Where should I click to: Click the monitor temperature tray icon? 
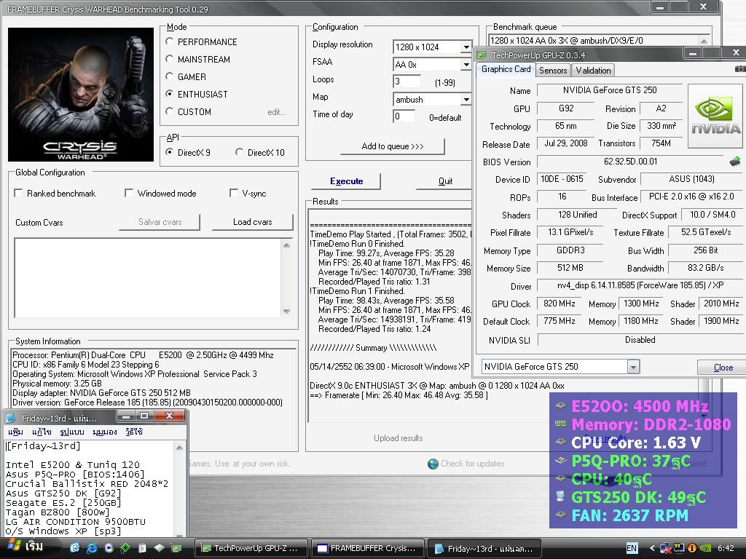(678, 548)
